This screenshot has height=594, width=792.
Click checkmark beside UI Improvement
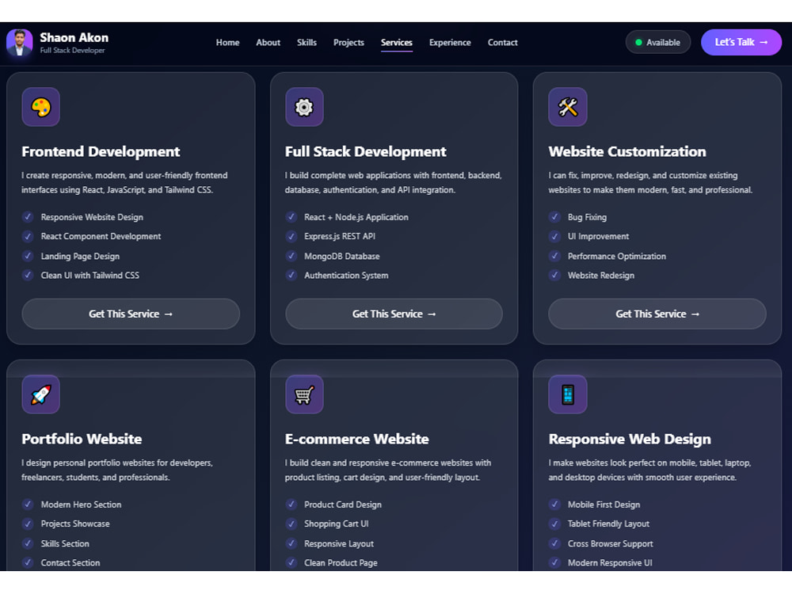point(554,236)
